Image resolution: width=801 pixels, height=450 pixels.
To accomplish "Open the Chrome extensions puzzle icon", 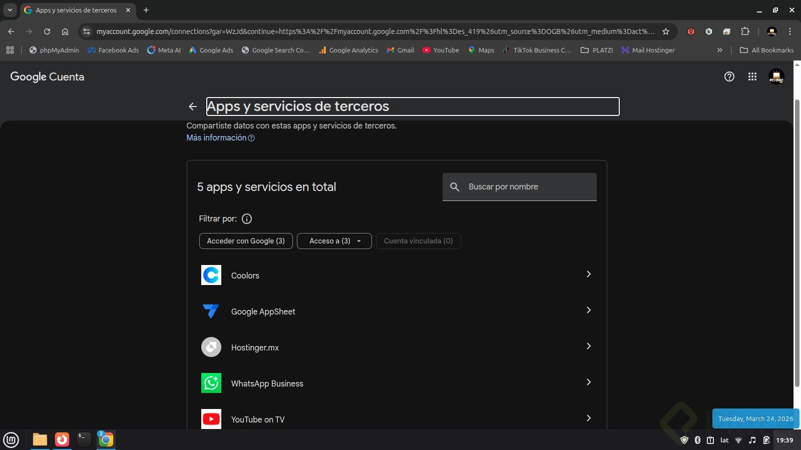I will coord(745,31).
